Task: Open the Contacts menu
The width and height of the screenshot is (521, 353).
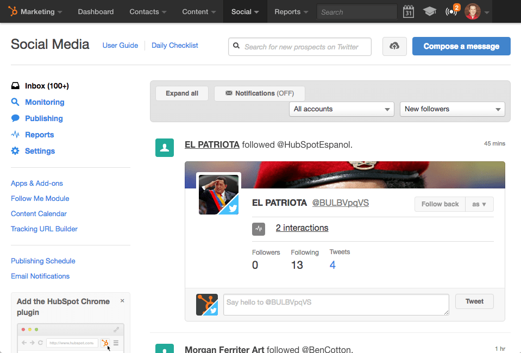Action: (x=147, y=11)
